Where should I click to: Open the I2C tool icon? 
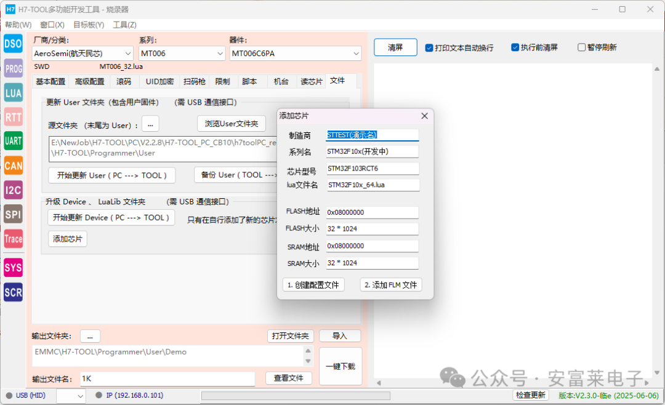(x=13, y=190)
